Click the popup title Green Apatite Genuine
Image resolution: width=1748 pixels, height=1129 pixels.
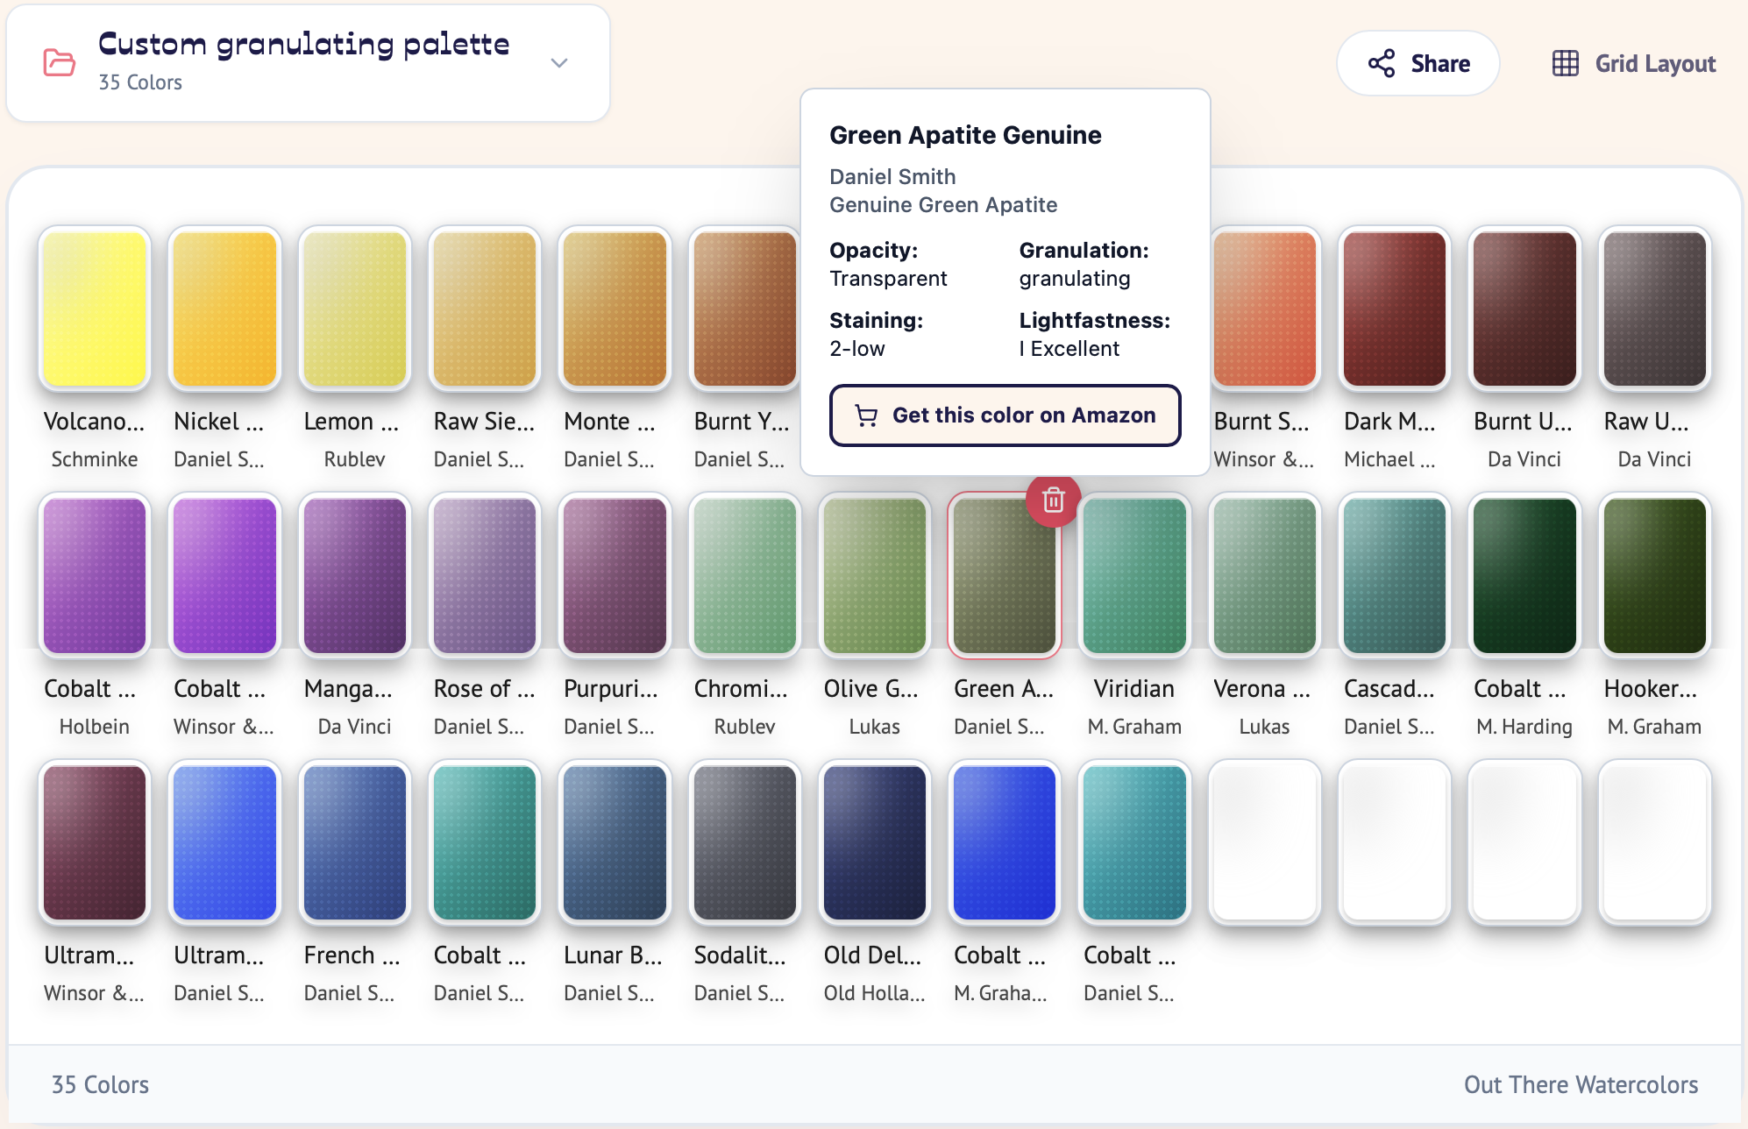click(965, 135)
